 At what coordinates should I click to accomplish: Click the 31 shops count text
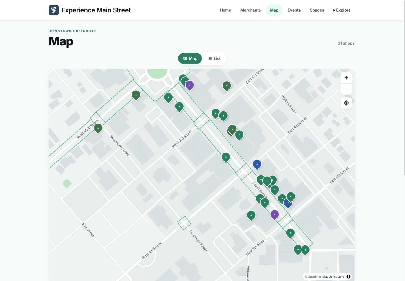pyautogui.click(x=346, y=43)
